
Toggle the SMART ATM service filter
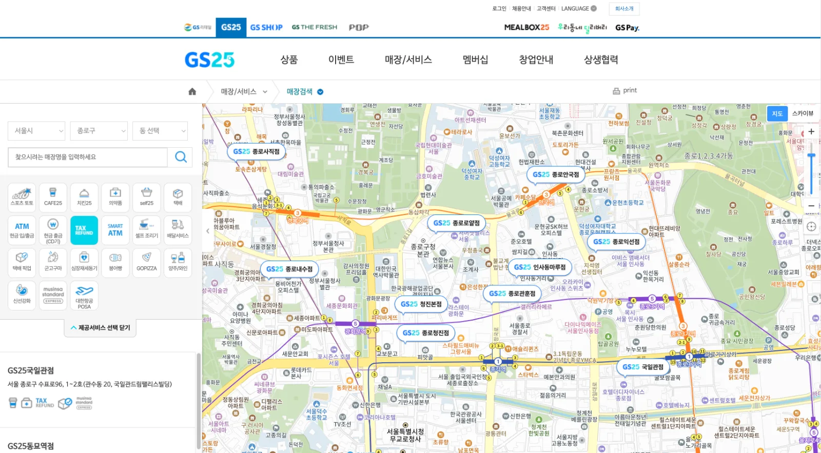(x=115, y=230)
